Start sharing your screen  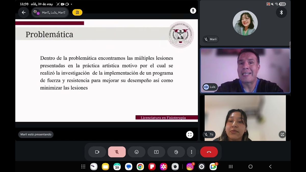(156, 152)
